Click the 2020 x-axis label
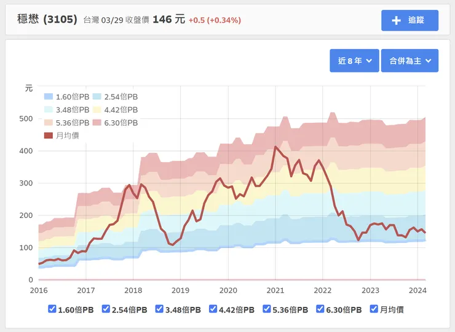Screen dimensions: 455x332 pyautogui.click(x=228, y=290)
